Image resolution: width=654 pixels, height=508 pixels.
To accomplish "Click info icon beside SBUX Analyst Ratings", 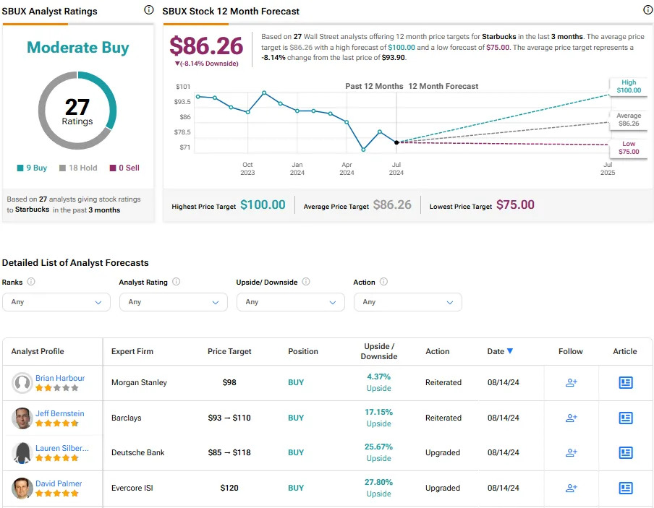I will (149, 10).
